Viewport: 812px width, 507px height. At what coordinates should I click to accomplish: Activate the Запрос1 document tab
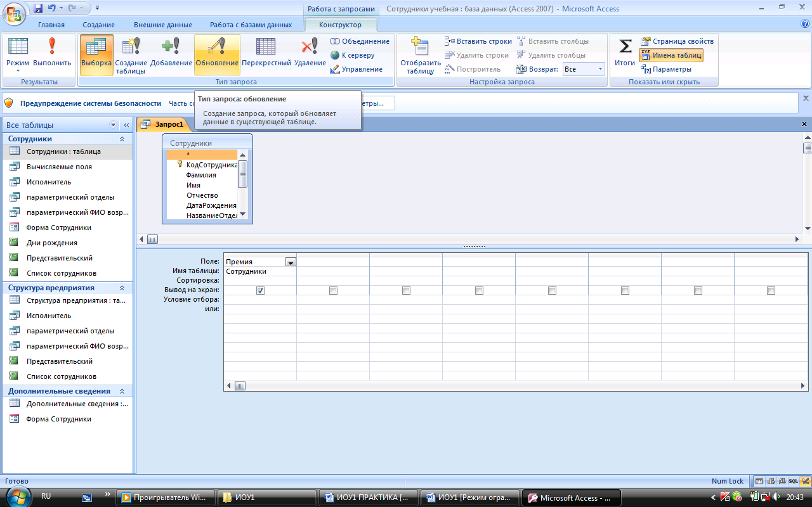coord(164,124)
